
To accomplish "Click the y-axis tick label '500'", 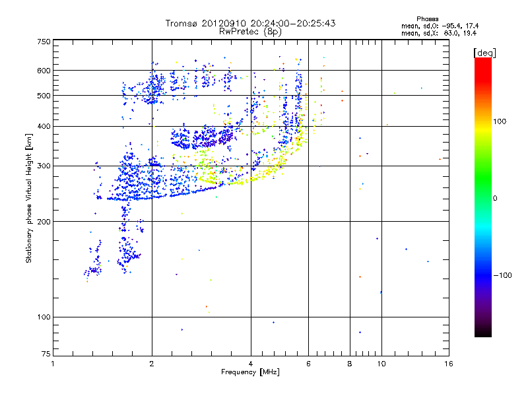I will coord(44,96).
